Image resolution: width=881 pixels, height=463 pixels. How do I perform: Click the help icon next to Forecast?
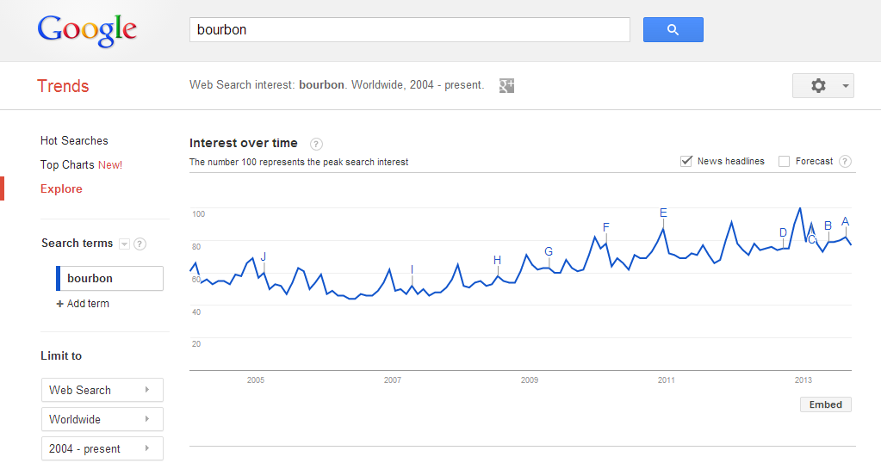(845, 162)
